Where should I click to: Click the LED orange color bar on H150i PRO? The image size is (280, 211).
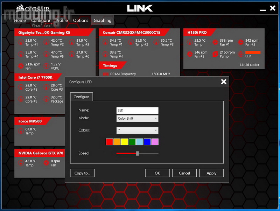point(253,52)
